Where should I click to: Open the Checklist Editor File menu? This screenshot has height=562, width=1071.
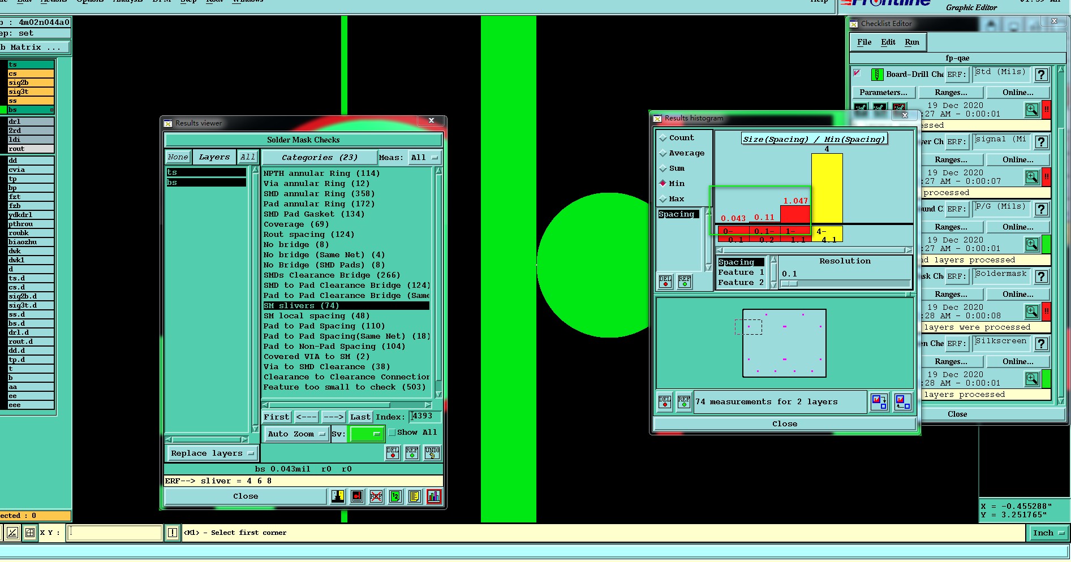[864, 42]
